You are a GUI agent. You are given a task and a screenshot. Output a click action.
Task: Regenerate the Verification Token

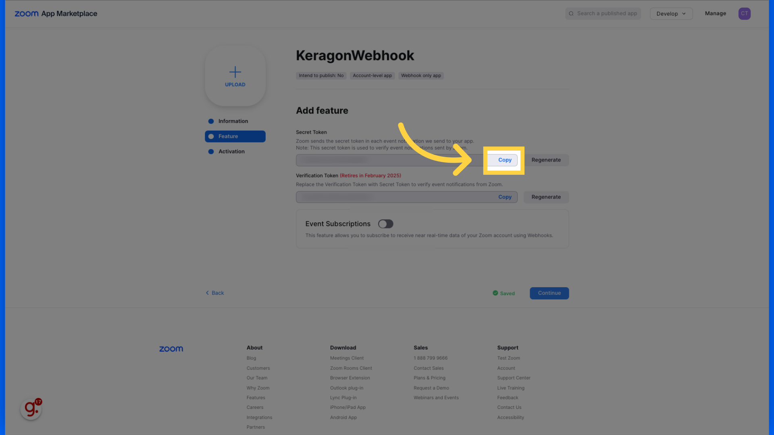pyautogui.click(x=546, y=197)
